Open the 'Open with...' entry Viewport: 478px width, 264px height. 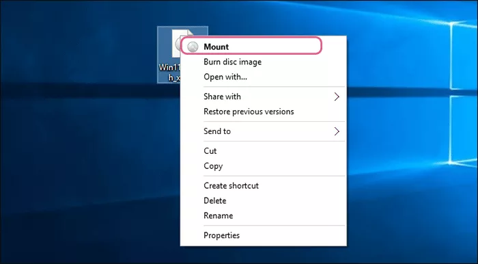coord(264,77)
